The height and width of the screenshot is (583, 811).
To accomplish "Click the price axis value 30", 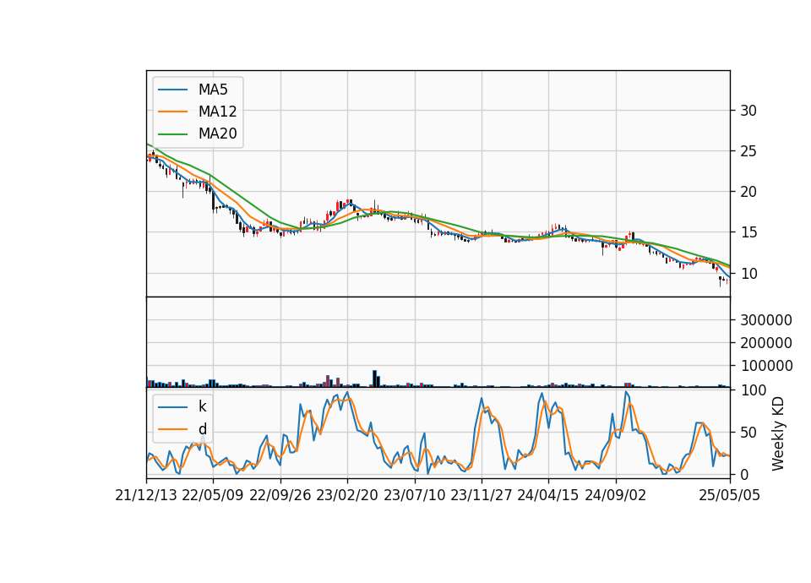I will tap(748, 110).
